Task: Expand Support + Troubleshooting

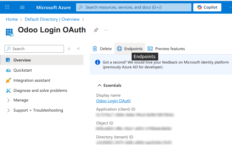Action: (38, 110)
